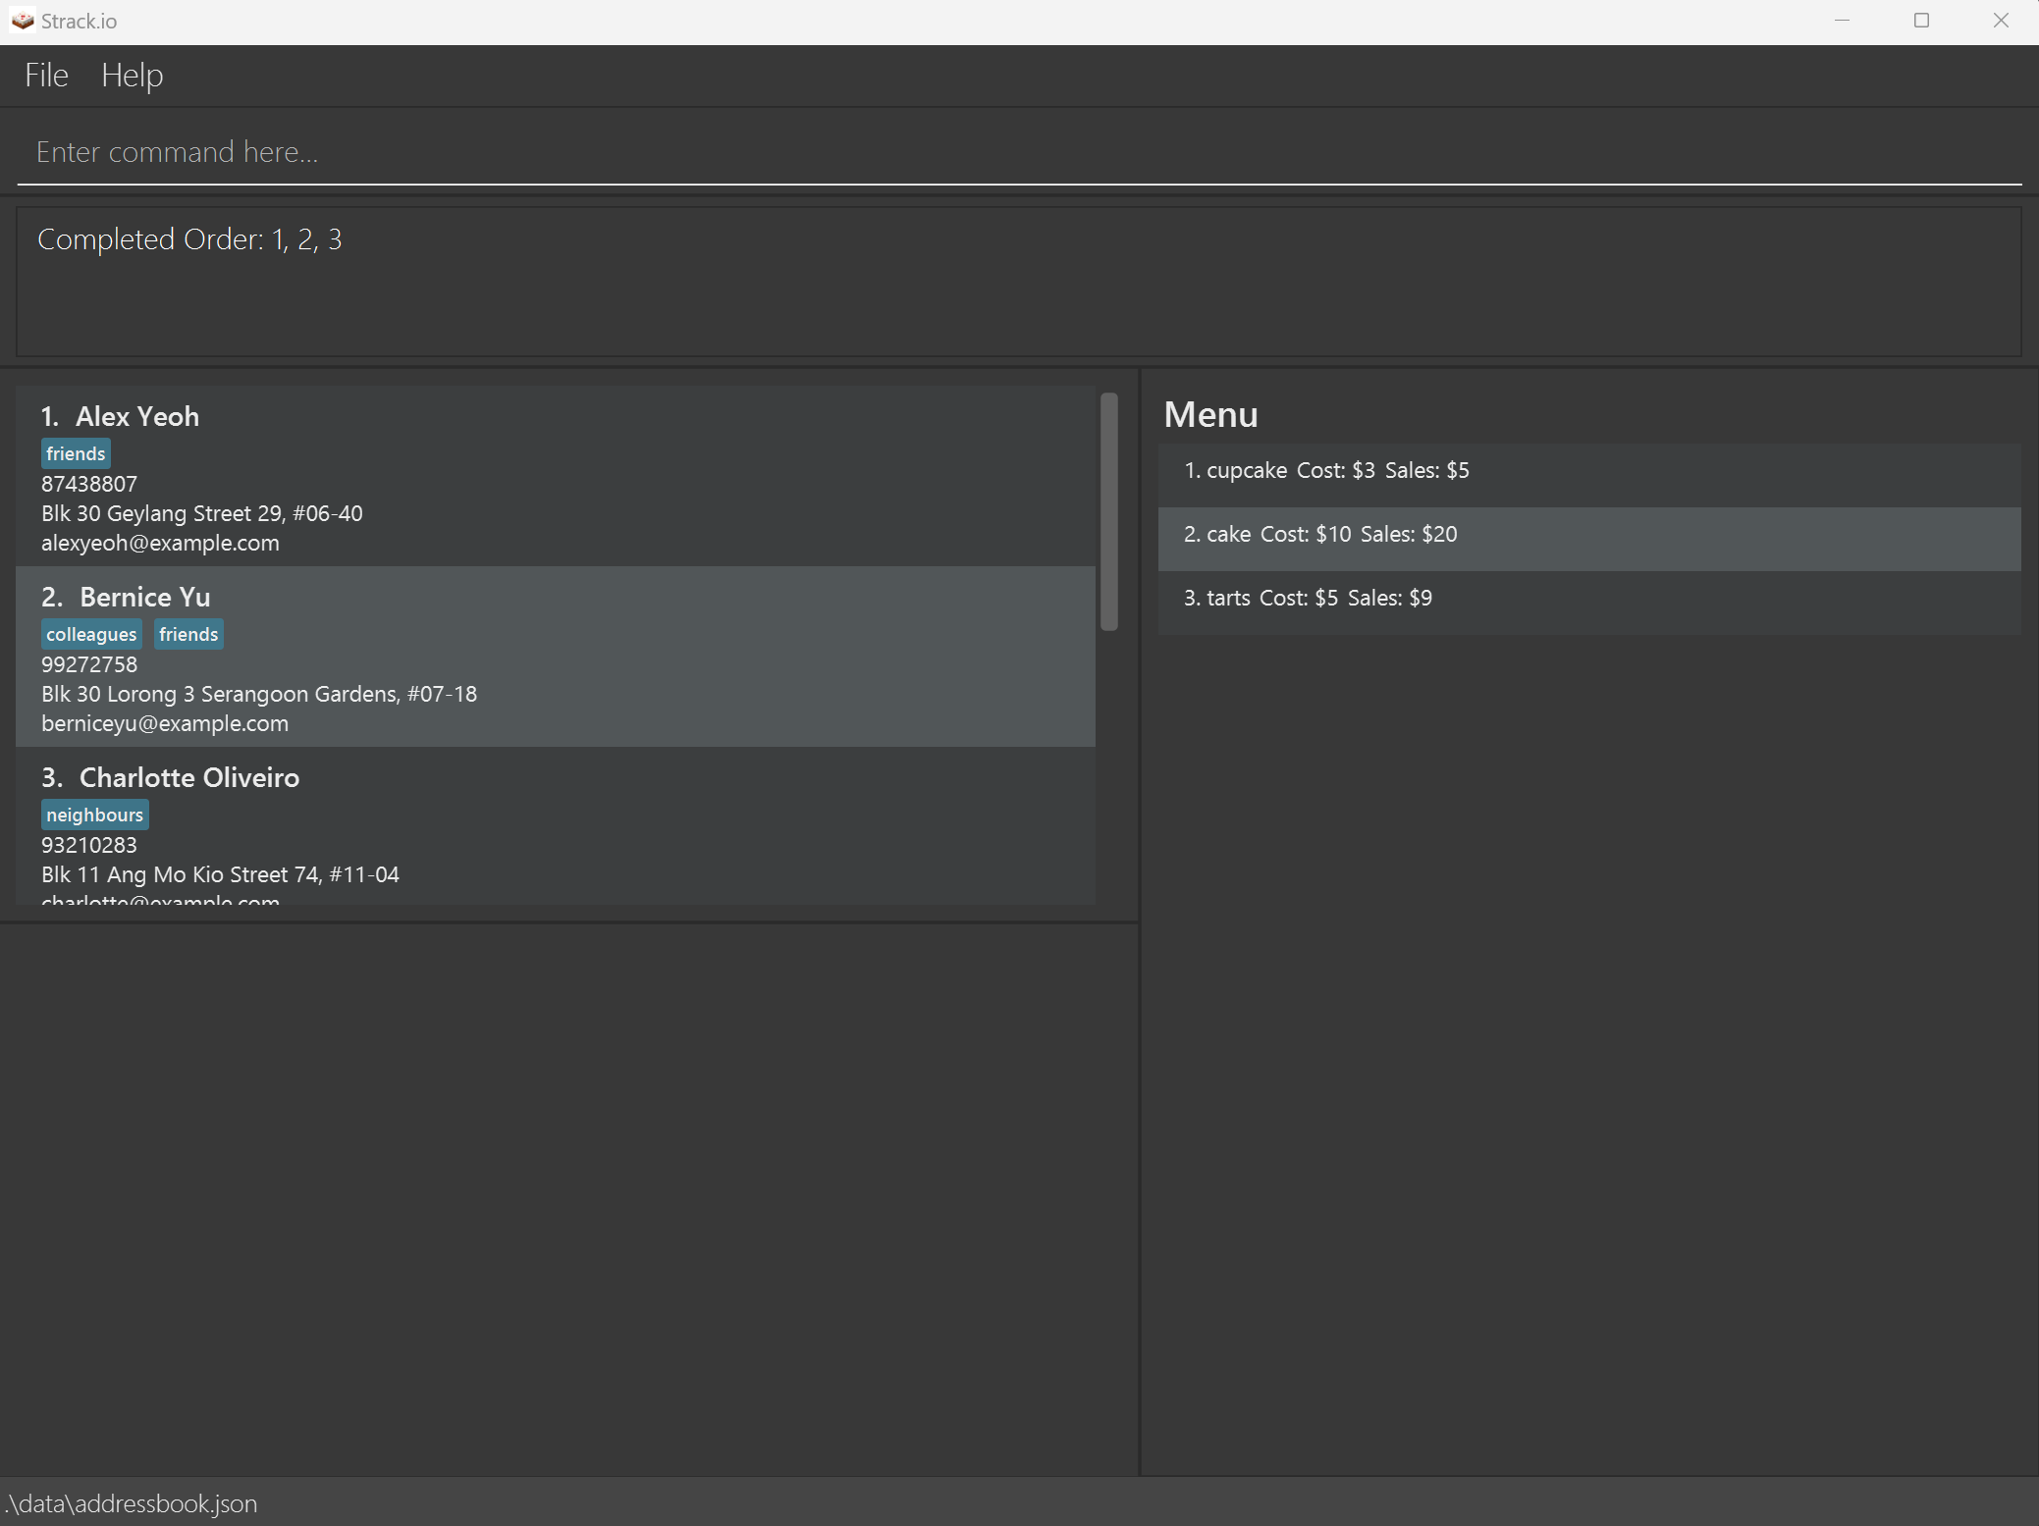
Task: Toggle completed order number 3
Action: point(334,238)
